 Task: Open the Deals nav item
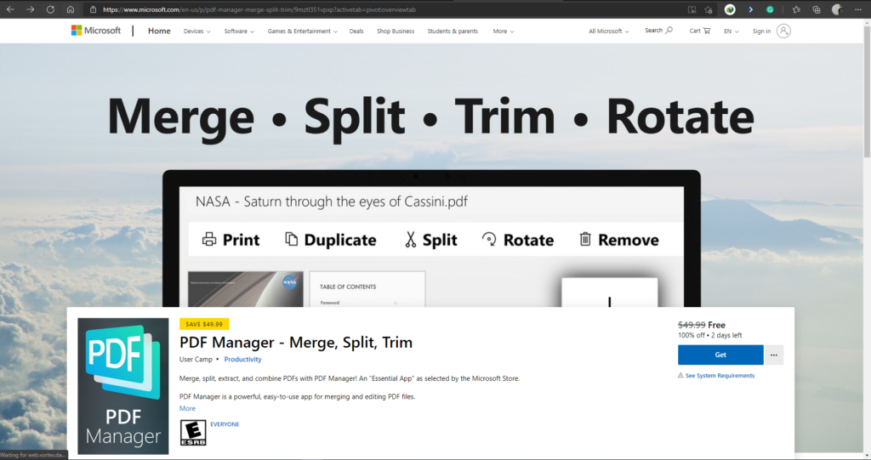(356, 31)
